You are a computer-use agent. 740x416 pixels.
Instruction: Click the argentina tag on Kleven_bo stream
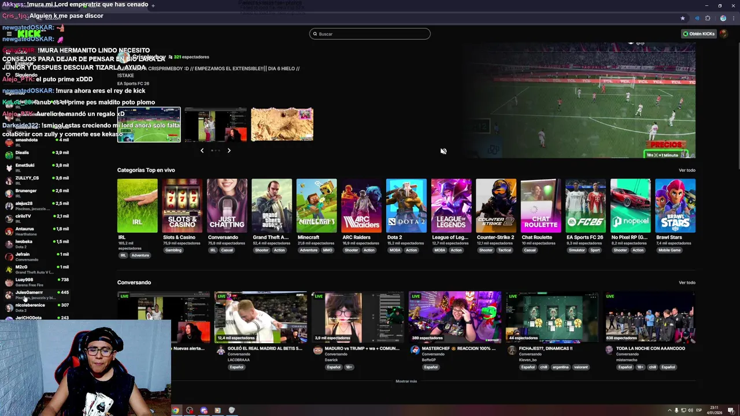pos(561,367)
